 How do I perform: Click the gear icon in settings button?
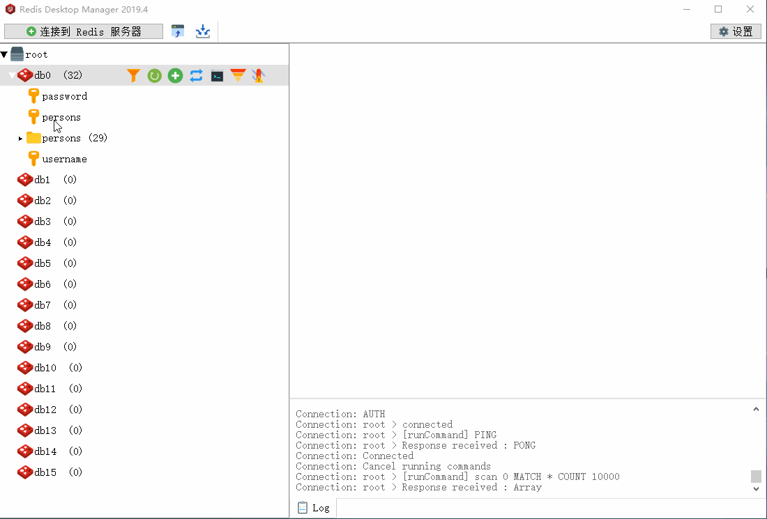point(724,32)
